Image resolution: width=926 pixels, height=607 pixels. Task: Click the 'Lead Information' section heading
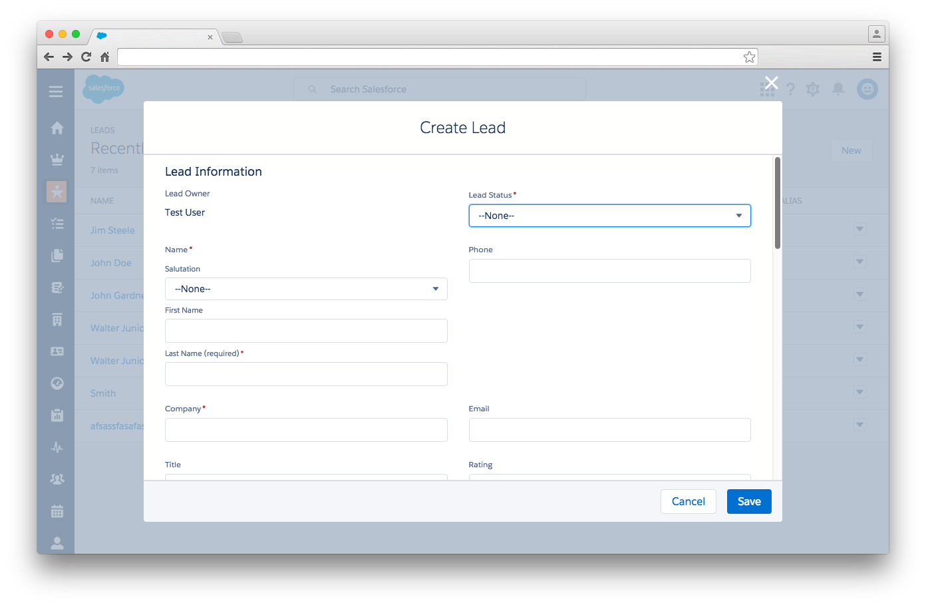214,172
